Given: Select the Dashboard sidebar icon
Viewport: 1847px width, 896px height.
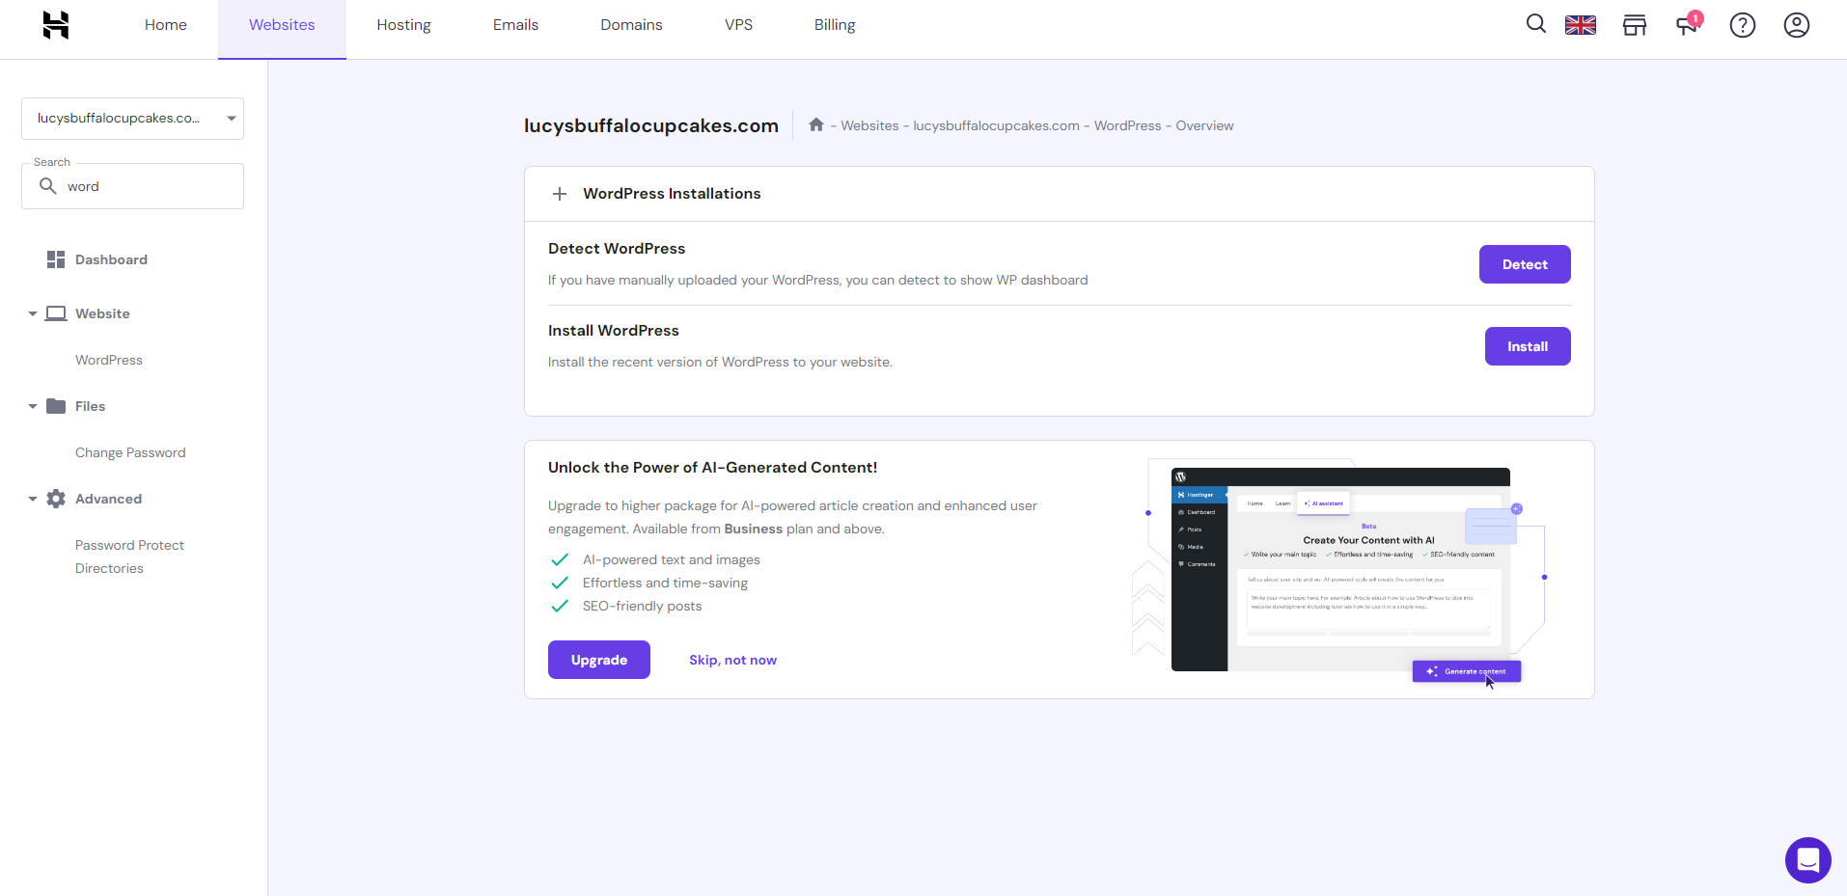Looking at the screenshot, I should [56, 258].
